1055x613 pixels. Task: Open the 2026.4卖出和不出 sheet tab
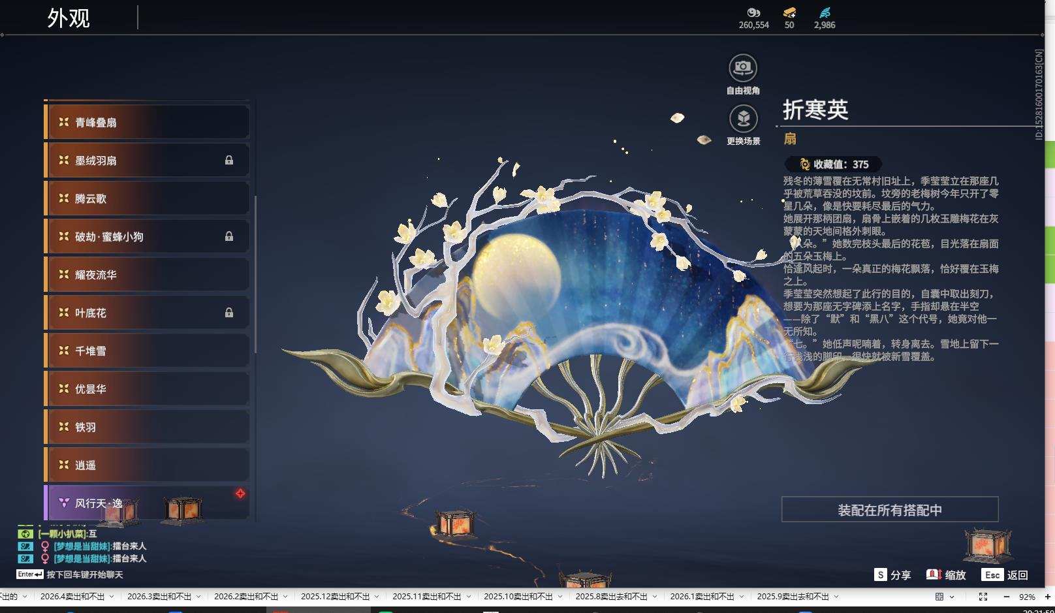72,597
